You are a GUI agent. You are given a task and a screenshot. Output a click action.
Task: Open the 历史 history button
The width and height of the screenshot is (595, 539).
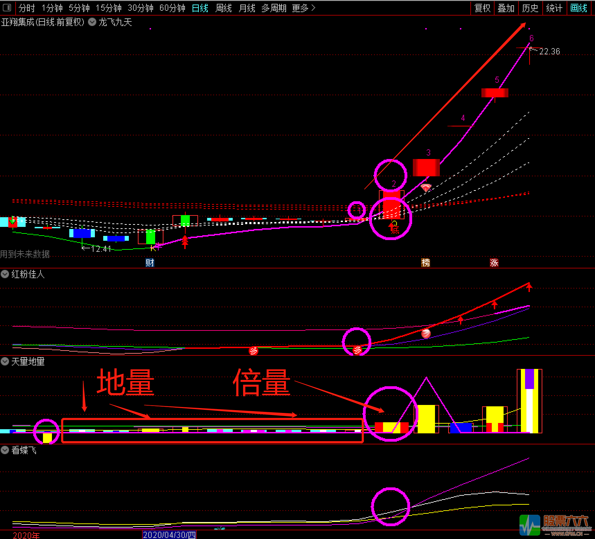click(x=530, y=8)
